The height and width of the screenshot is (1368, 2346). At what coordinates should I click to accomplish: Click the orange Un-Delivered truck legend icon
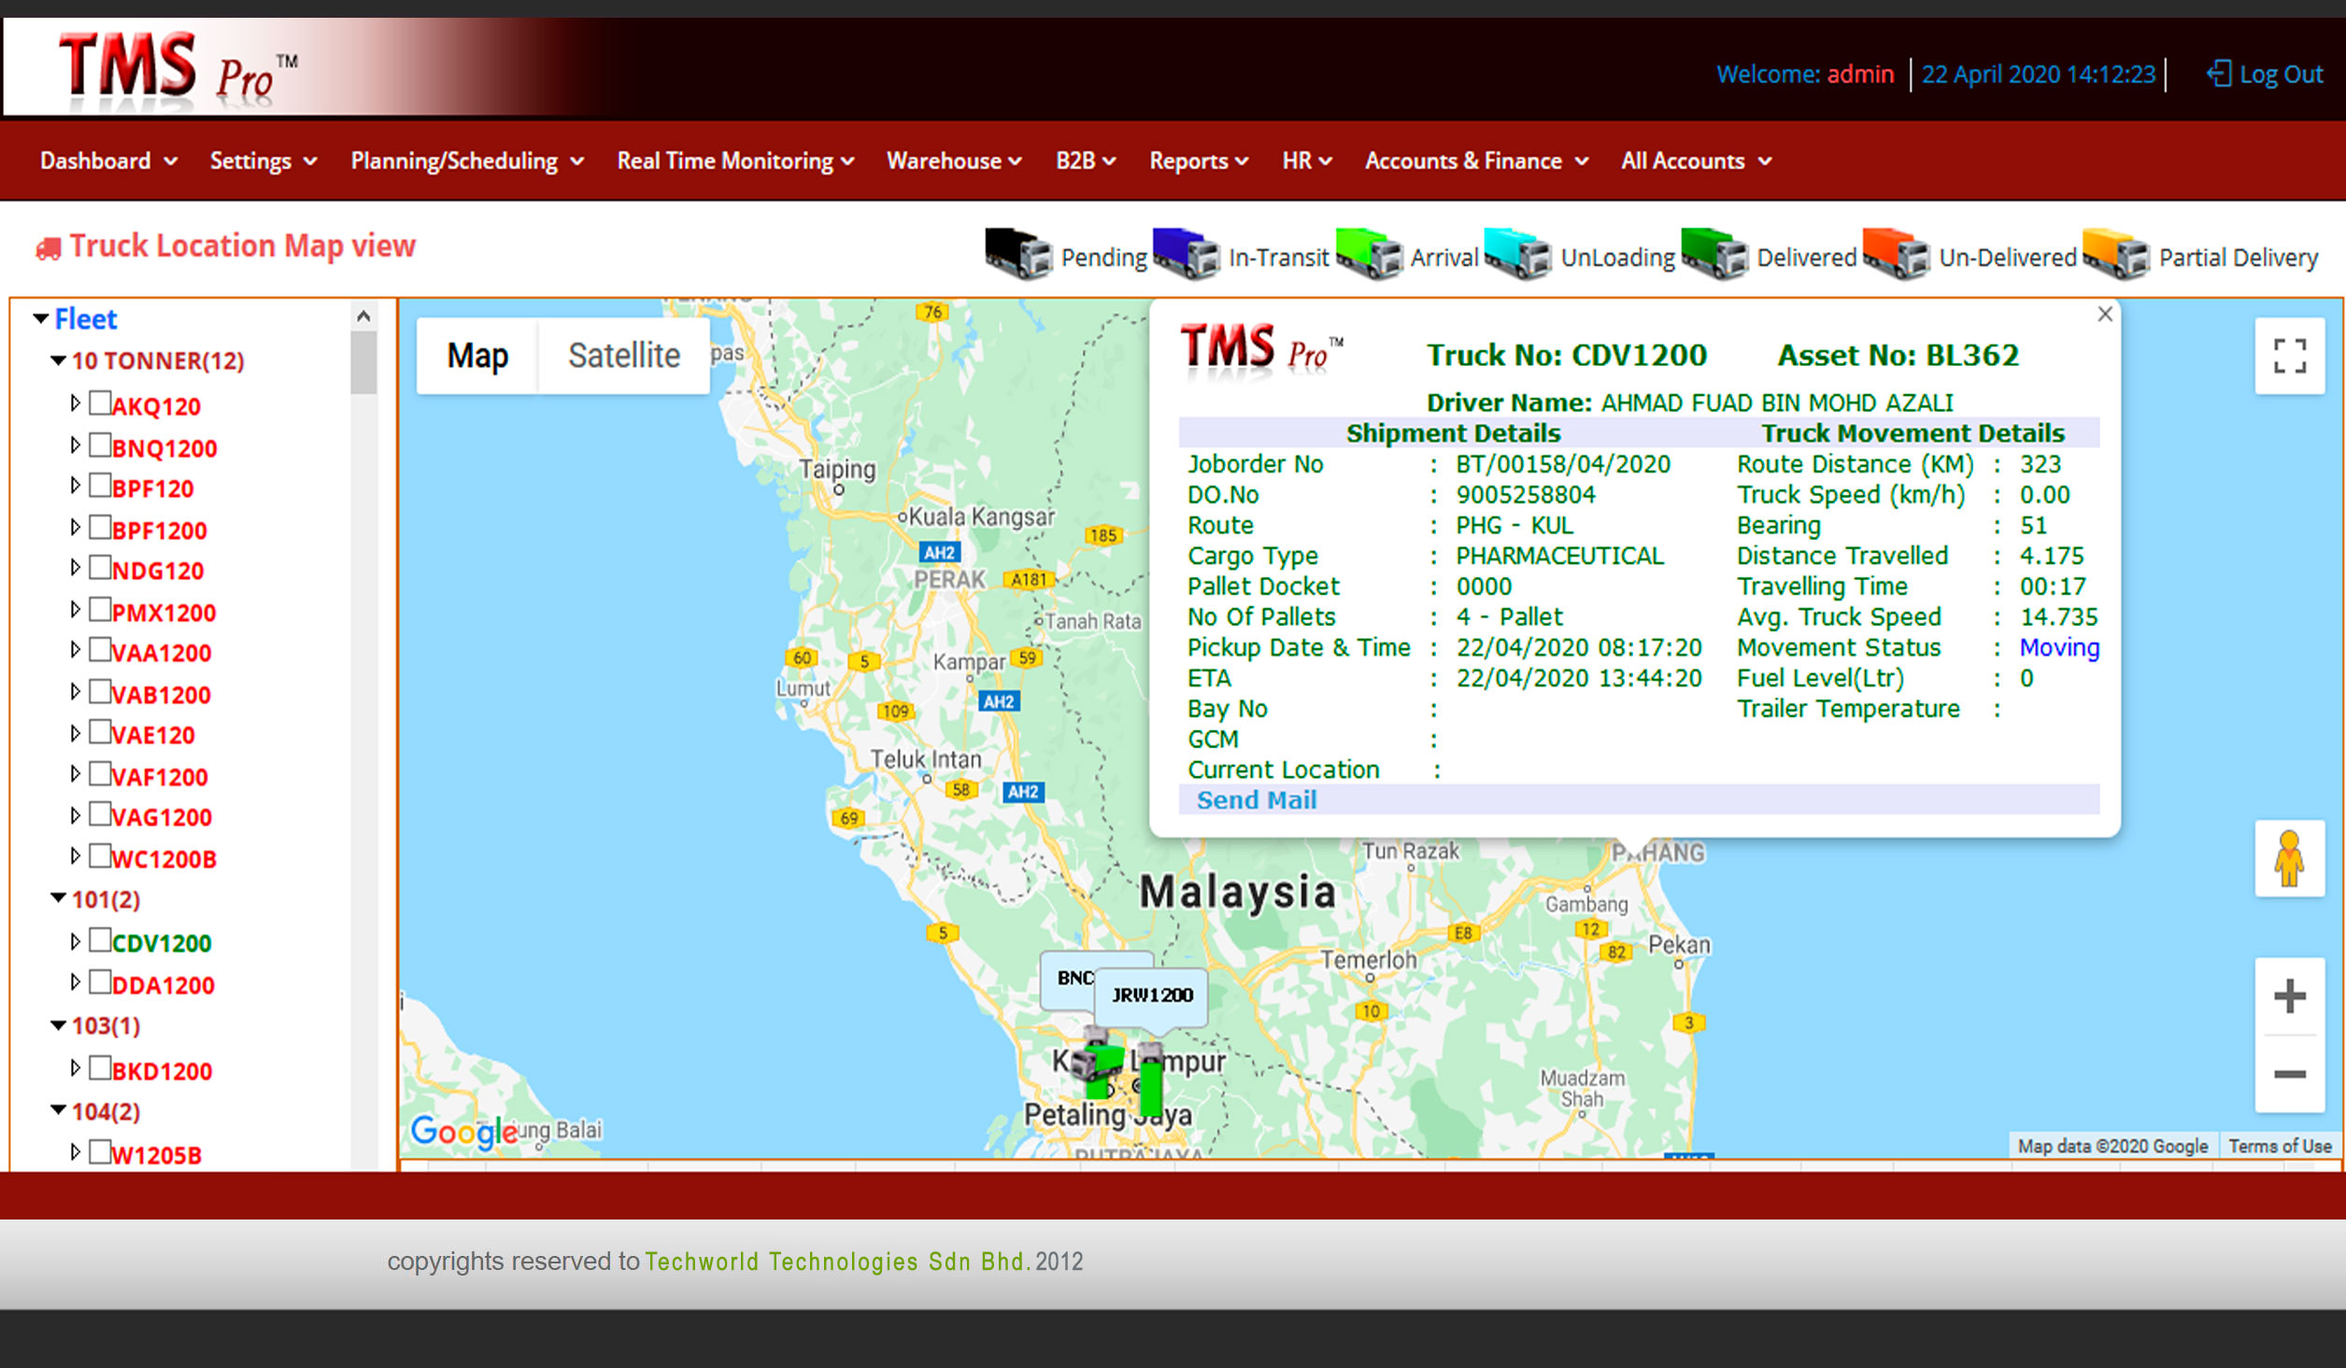pos(1896,254)
